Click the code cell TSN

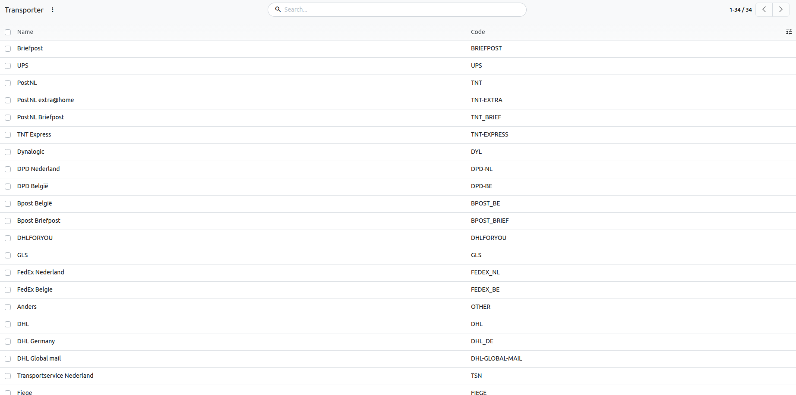[x=476, y=376]
